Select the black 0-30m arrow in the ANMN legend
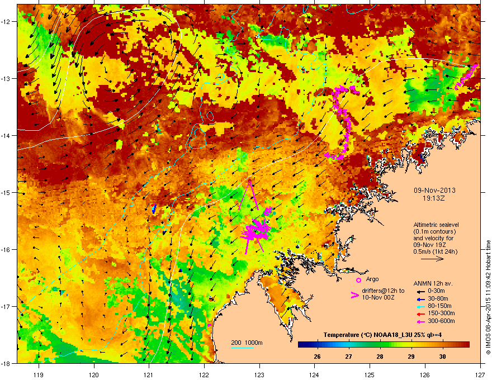492x380 pixels. pyautogui.click(x=421, y=291)
